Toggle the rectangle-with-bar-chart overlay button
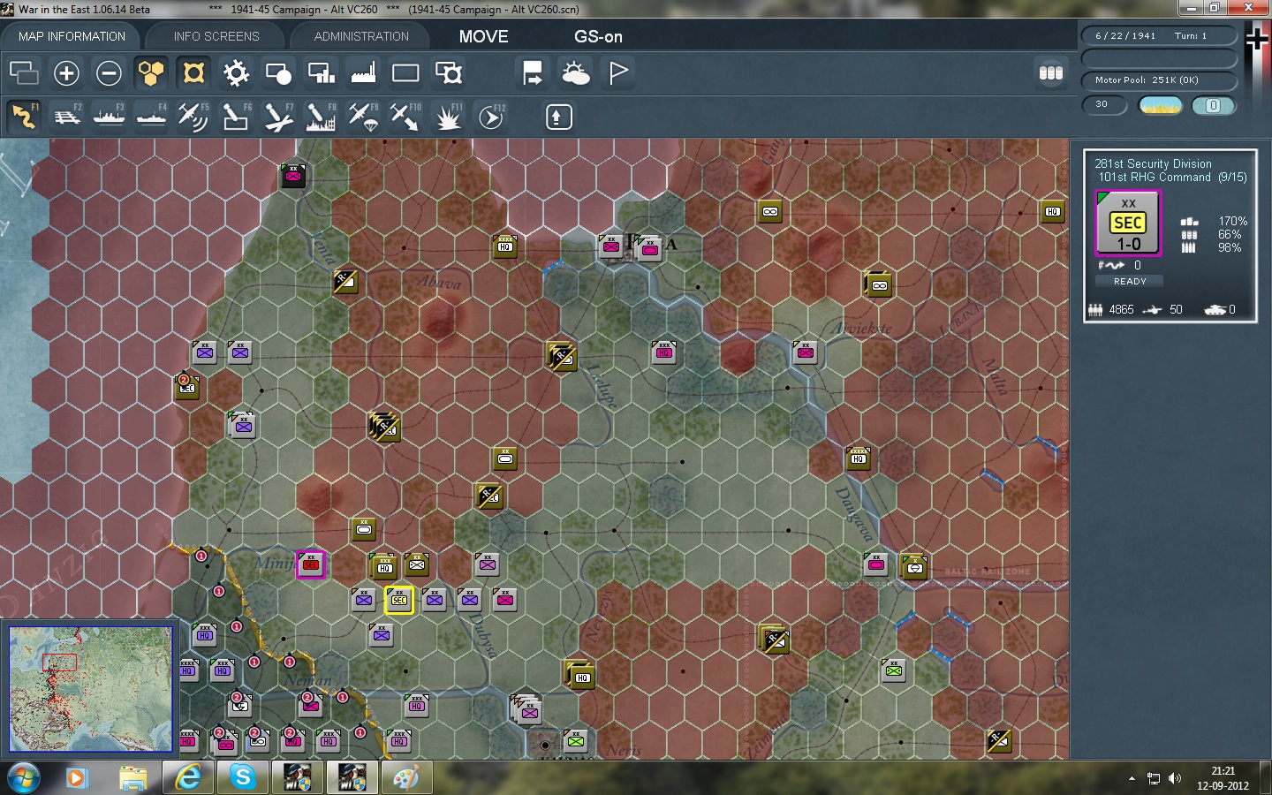 pyautogui.click(x=321, y=72)
